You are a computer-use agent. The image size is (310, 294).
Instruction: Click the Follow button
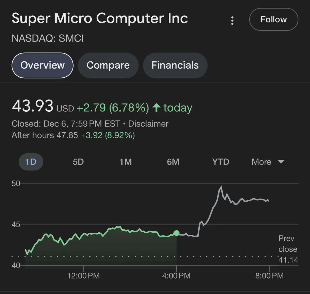coord(274,20)
